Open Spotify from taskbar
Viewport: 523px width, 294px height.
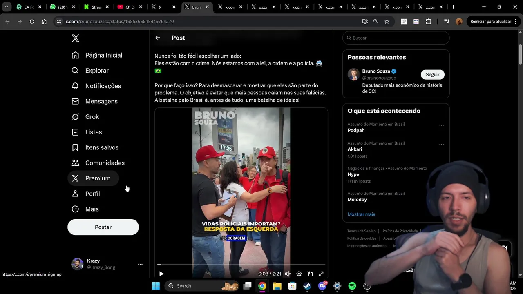click(x=352, y=286)
